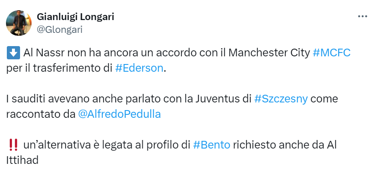Click Gianluigi Longari's profile avatar
This screenshot has width=375, height=172.
[18, 23]
